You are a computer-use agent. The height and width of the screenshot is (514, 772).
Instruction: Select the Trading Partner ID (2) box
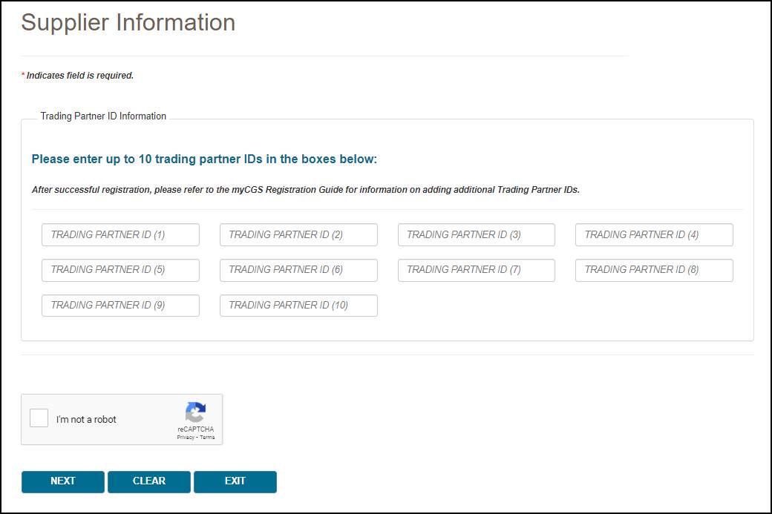pyautogui.click(x=298, y=235)
